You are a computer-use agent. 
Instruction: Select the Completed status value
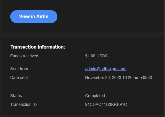pos(95,96)
